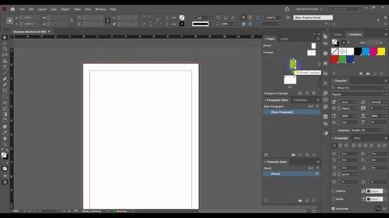Select the Selection tool arrow

pos(5,38)
